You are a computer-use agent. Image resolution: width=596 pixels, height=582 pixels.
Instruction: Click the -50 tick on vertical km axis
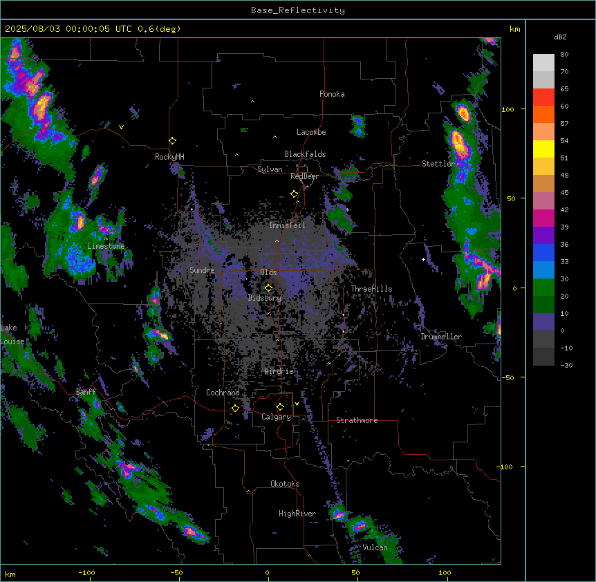507,377
